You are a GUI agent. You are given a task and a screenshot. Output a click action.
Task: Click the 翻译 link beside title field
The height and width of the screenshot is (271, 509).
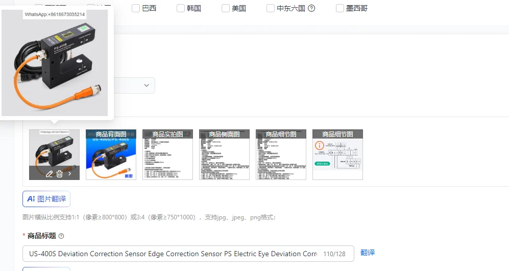click(368, 253)
